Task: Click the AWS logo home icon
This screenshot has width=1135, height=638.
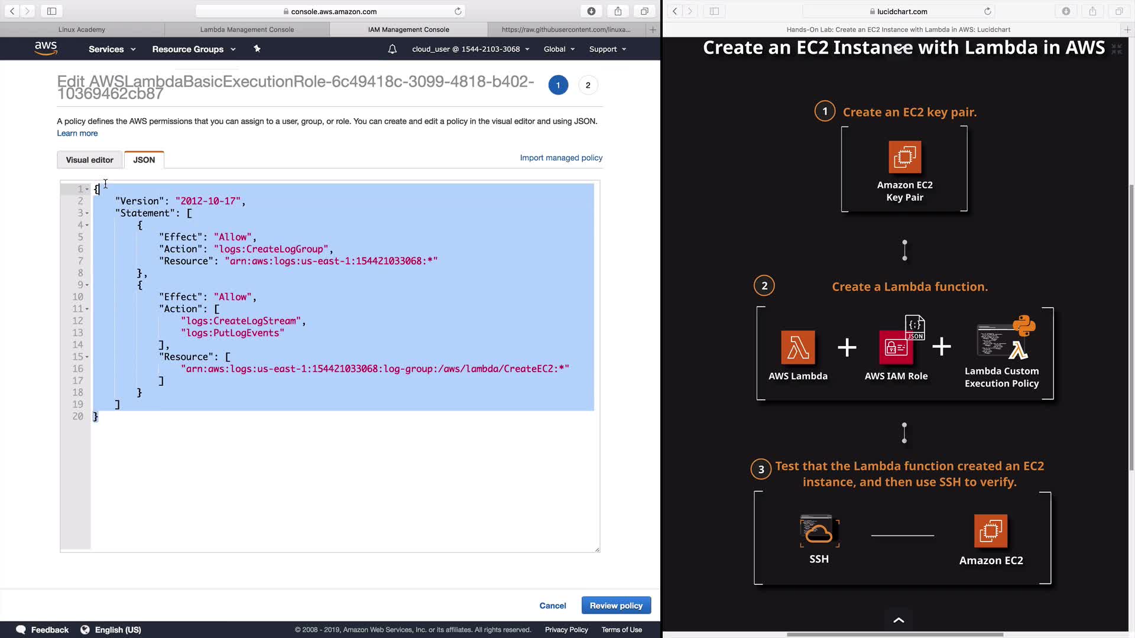Action: (x=46, y=48)
